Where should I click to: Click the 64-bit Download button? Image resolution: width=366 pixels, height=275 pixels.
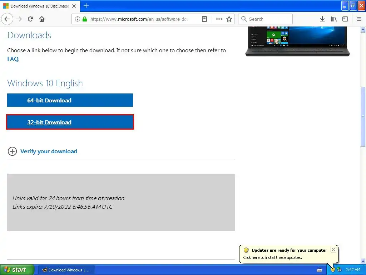70,100
